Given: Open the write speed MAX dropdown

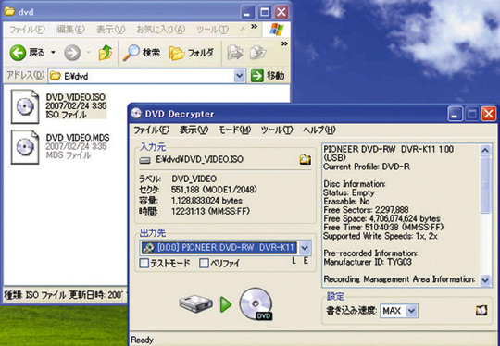Looking at the screenshot, I should tap(412, 310).
